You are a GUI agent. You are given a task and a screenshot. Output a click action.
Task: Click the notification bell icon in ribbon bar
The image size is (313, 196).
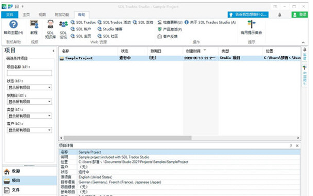pos(280,15)
